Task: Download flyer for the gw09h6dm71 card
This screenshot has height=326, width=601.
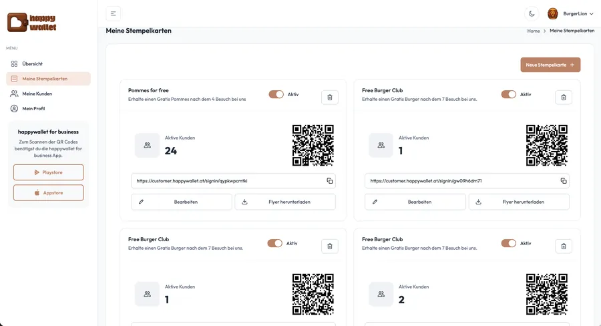Action: pyautogui.click(x=519, y=202)
